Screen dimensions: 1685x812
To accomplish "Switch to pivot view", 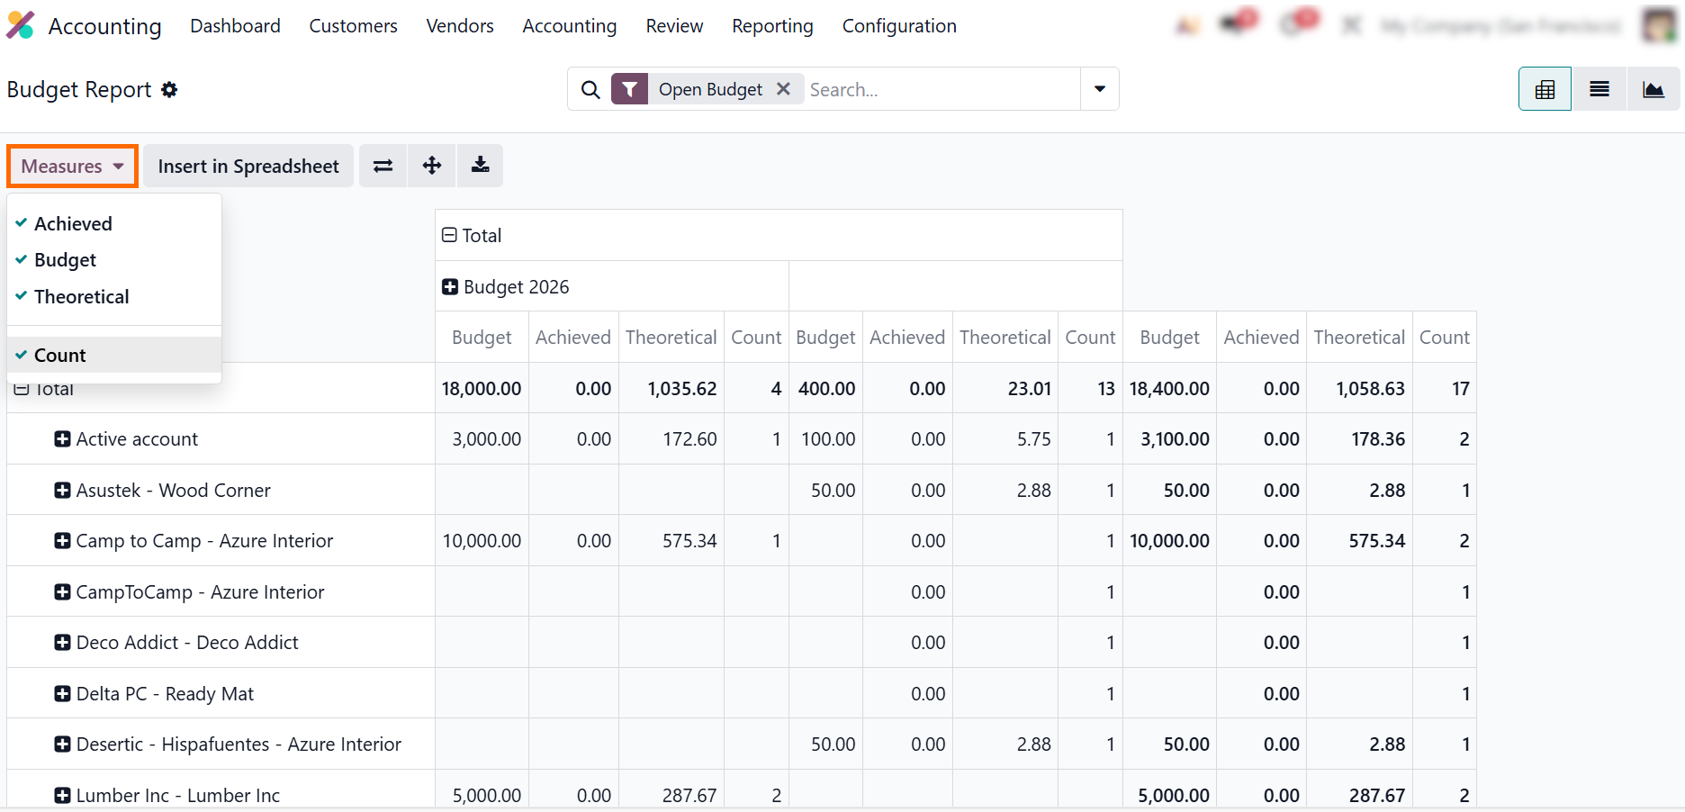I will [x=1545, y=89].
